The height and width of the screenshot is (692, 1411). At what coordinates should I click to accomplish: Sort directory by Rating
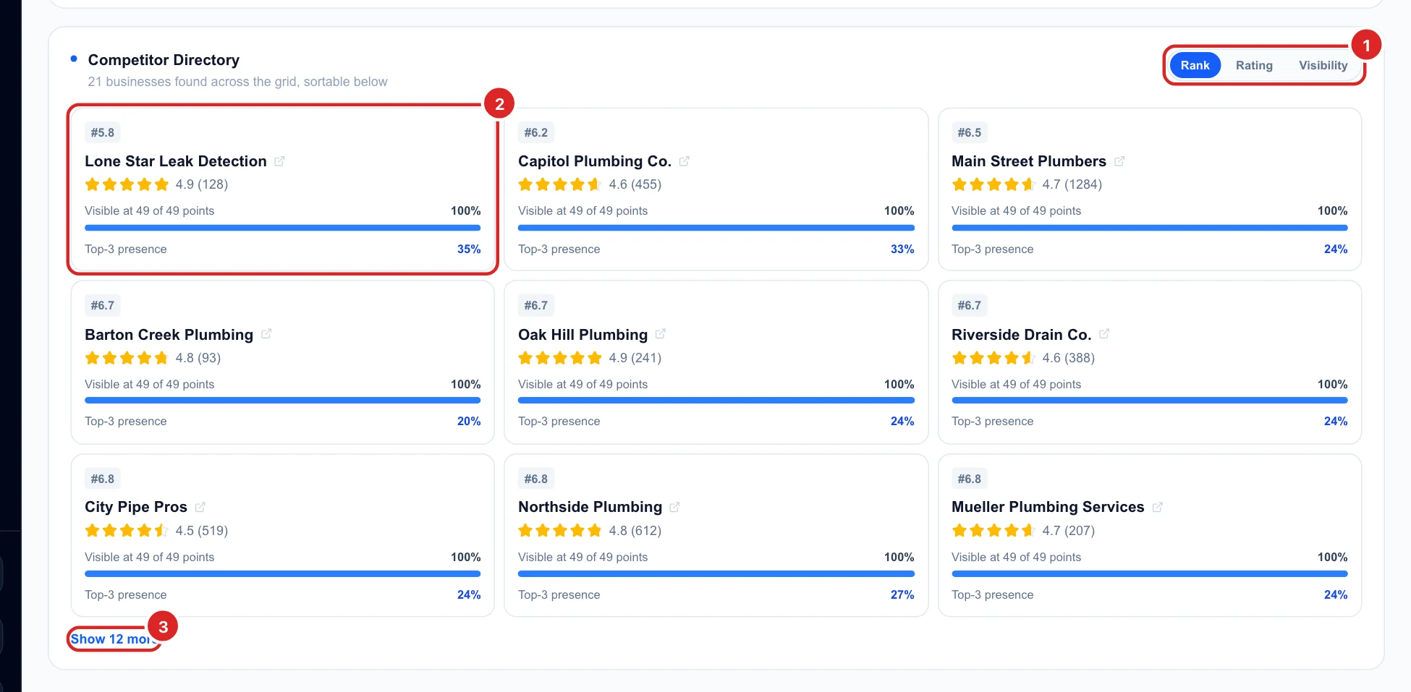pyautogui.click(x=1254, y=65)
